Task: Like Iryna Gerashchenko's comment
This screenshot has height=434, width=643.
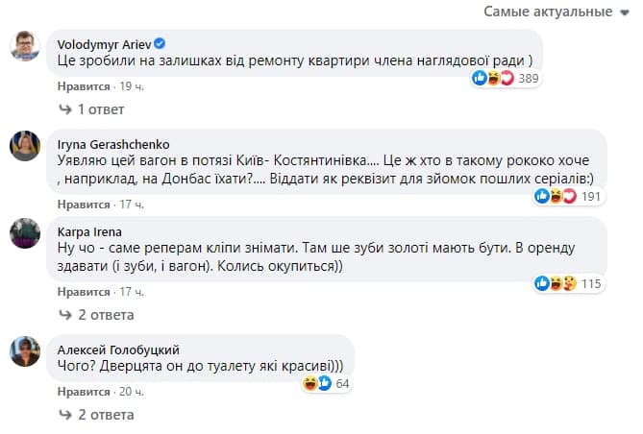Action: click(x=84, y=205)
